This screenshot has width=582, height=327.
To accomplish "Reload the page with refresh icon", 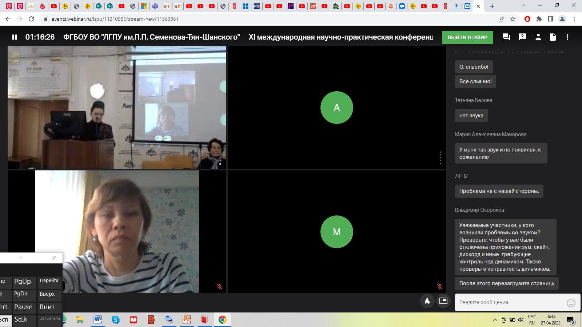I will pyautogui.click(x=31, y=19).
